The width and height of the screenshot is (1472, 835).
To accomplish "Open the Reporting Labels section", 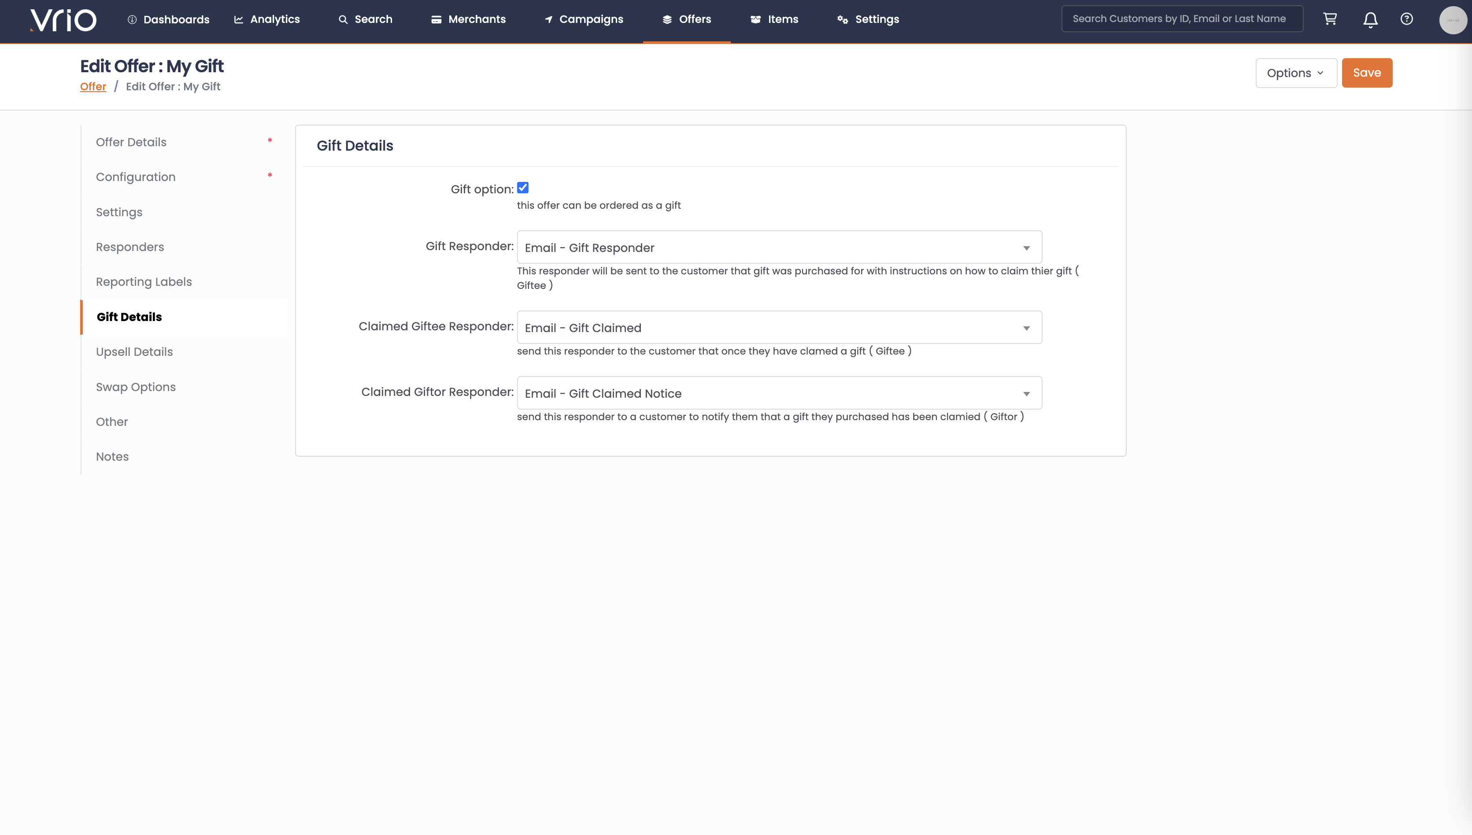I will [185, 282].
